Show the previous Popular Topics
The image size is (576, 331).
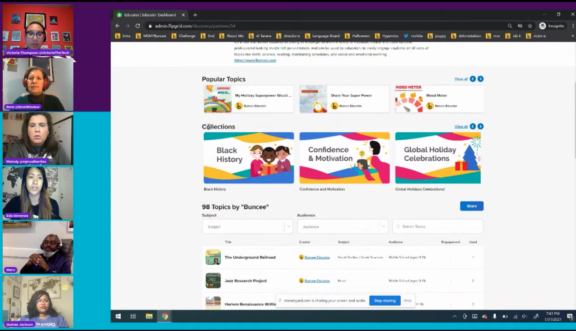click(473, 79)
